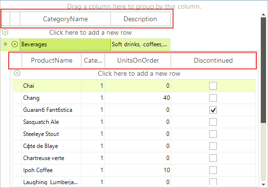Click the plus icon of the top new row
Viewport: 268px width, 188px height.
pyautogui.click(x=5, y=32)
